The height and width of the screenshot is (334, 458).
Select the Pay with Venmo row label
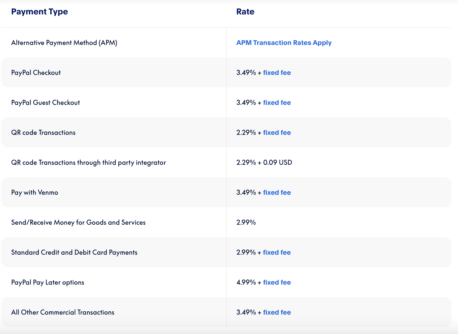click(35, 193)
